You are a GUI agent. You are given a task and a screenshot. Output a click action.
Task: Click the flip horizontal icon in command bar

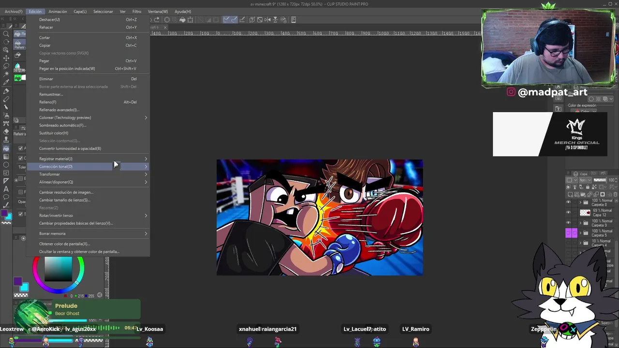point(267,20)
